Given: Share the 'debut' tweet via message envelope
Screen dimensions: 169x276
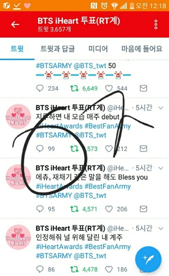Looking at the screenshot, I should (x=143, y=149).
